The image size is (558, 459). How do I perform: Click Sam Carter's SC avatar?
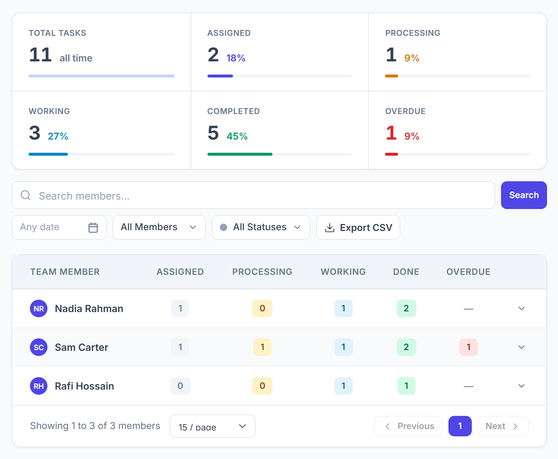(39, 347)
